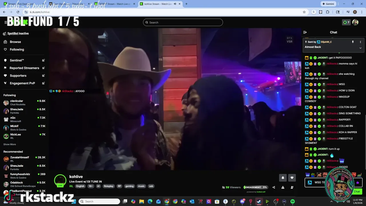Expand Following list with Show More

click(10, 144)
